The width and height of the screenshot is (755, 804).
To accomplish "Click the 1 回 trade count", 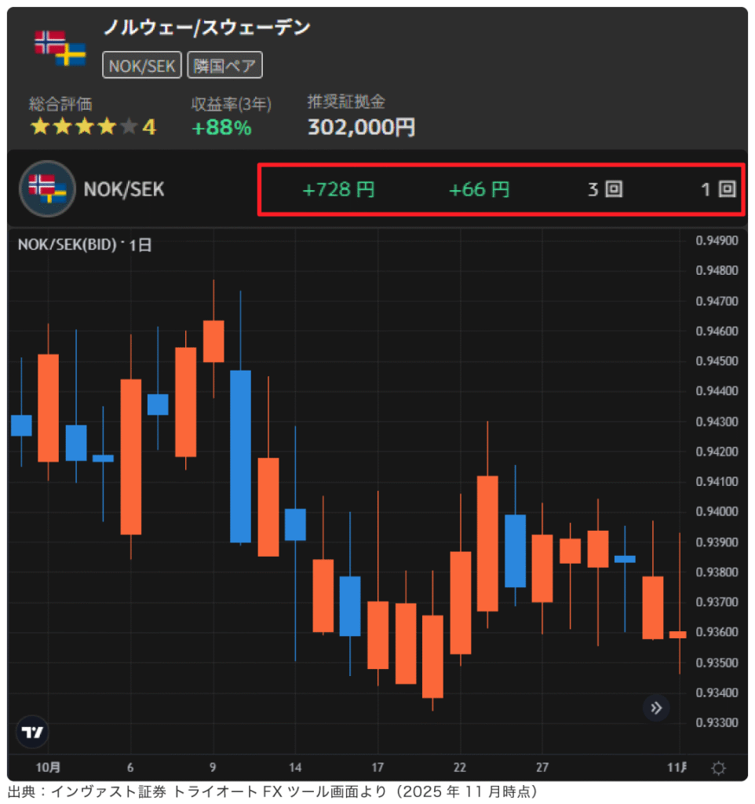I will click(717, 189).
